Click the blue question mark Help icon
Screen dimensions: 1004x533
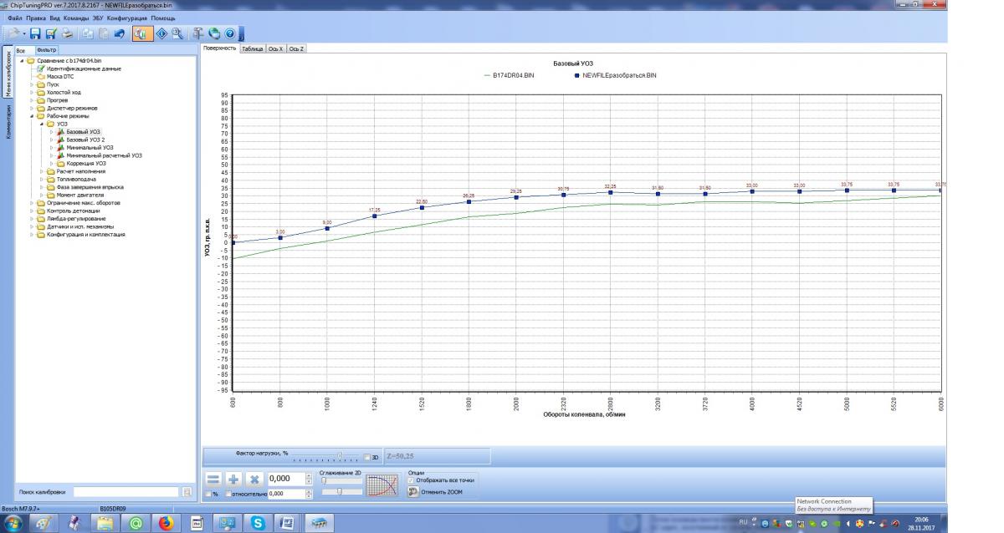tap(228, 34)
